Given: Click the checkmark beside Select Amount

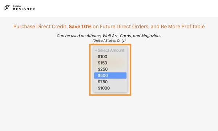Looking at the screenshot, I should pyautogui.click(x=96, y=50).
